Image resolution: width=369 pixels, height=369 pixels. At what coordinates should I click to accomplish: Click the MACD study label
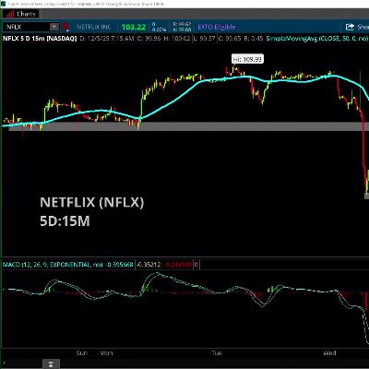coord(53,265)
